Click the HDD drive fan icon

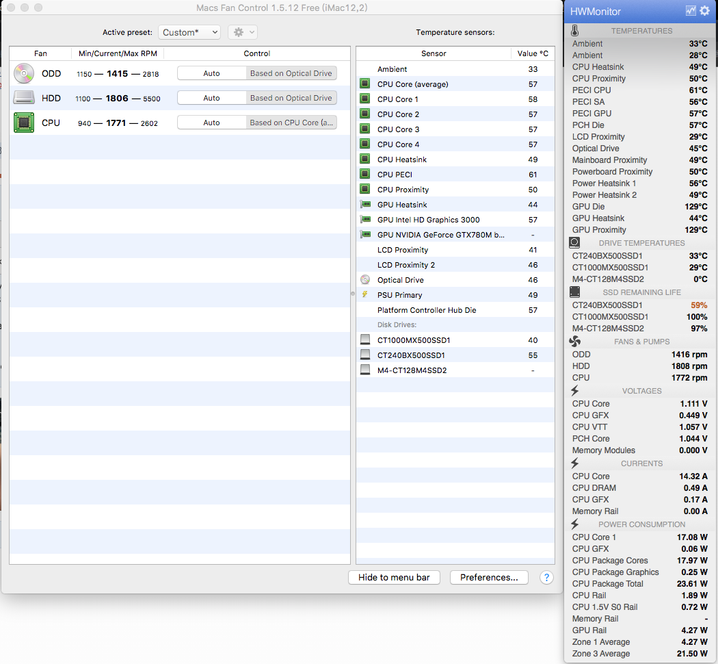point(24,98)
